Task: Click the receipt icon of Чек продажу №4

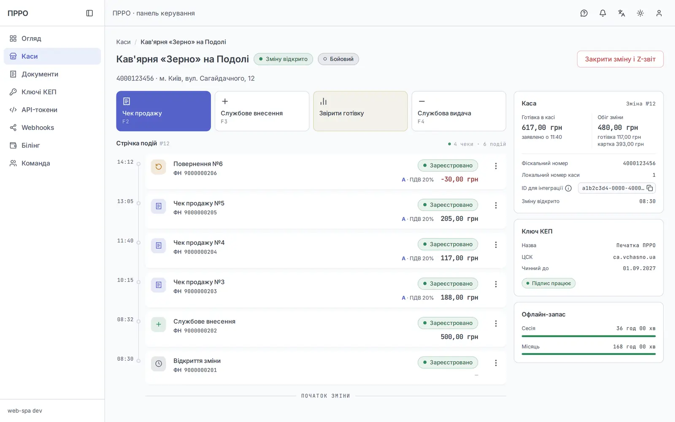Action: 159,246
